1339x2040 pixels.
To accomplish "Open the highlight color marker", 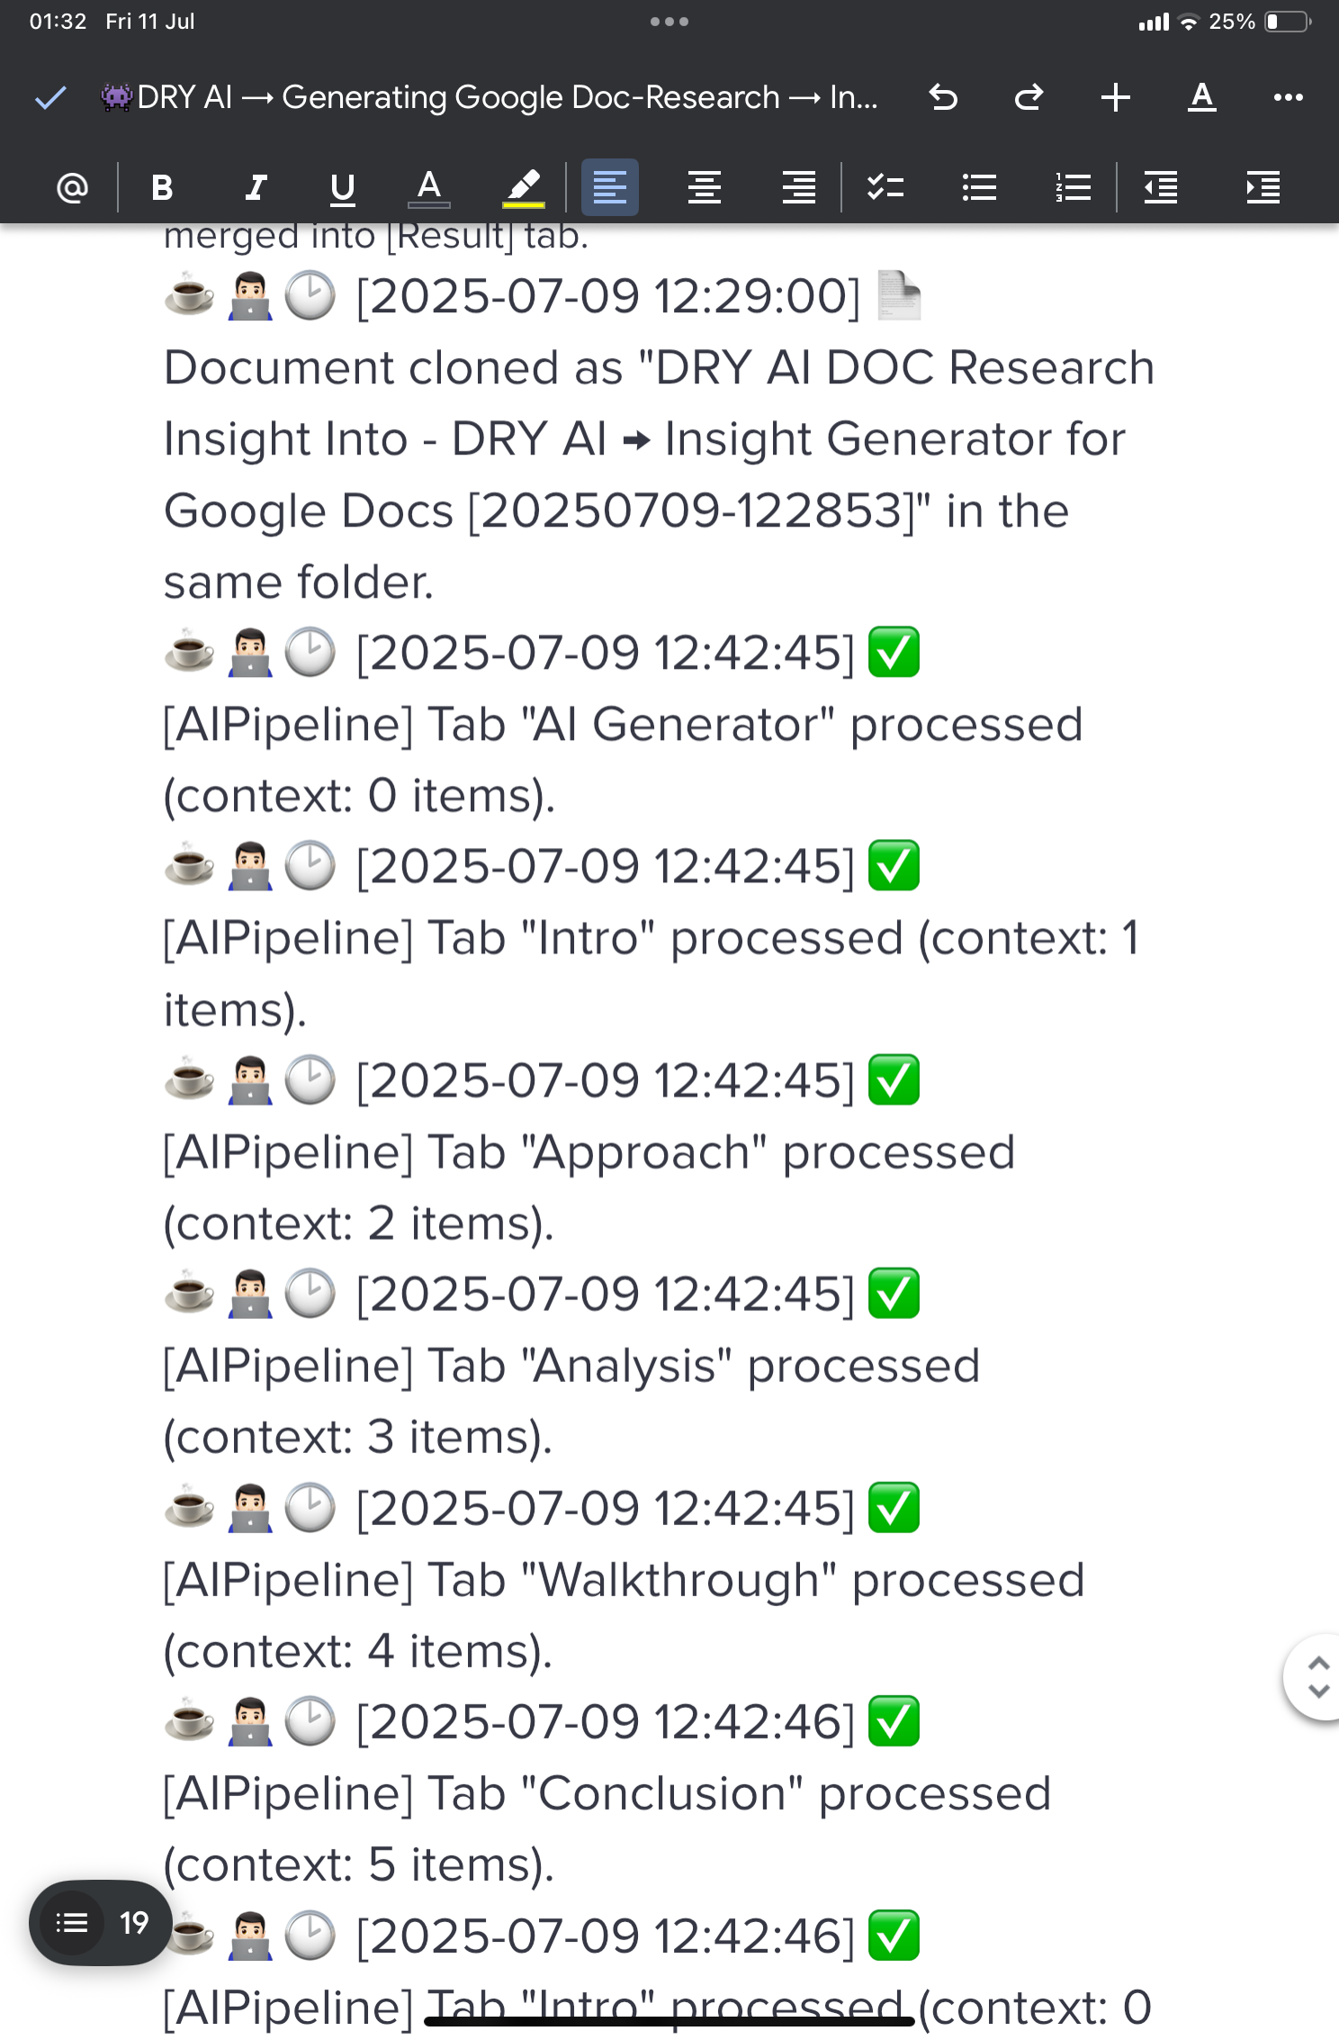I will pos(523,187).
